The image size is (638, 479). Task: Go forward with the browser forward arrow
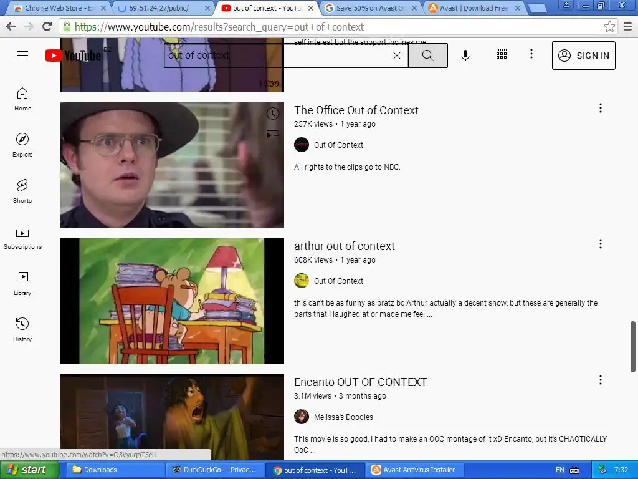[29, 27]
